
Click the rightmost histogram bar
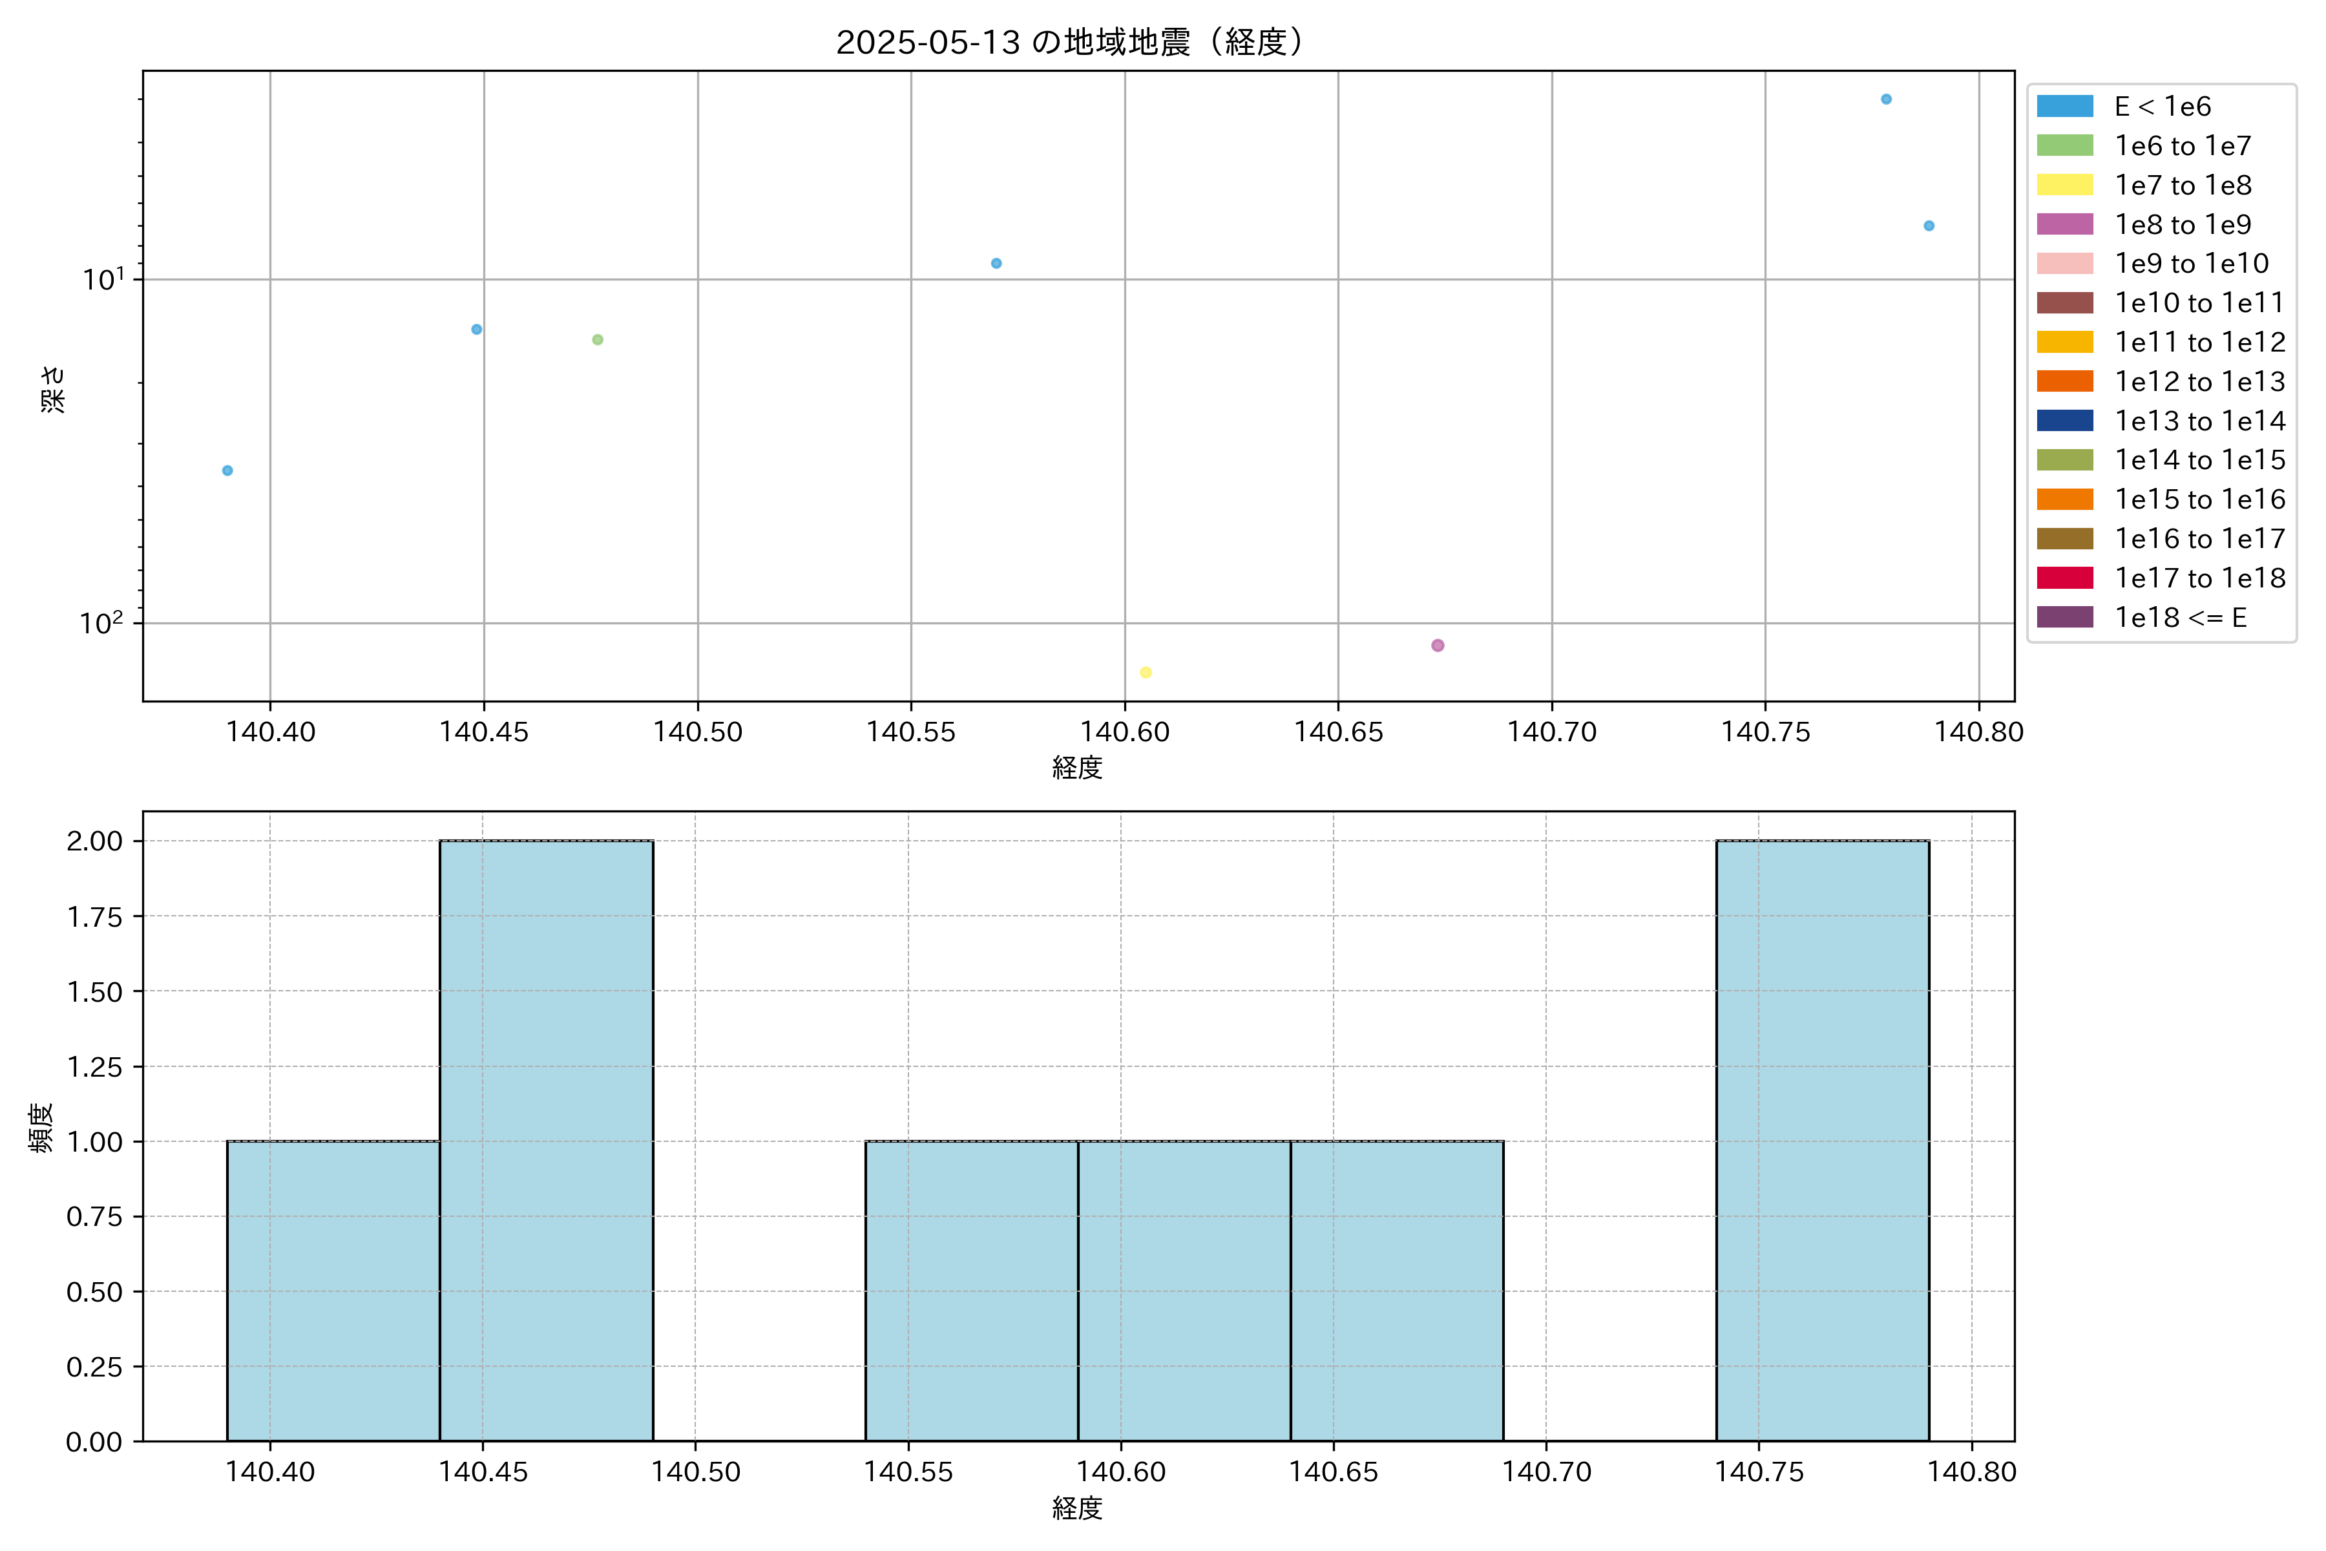point(1821,1141)
